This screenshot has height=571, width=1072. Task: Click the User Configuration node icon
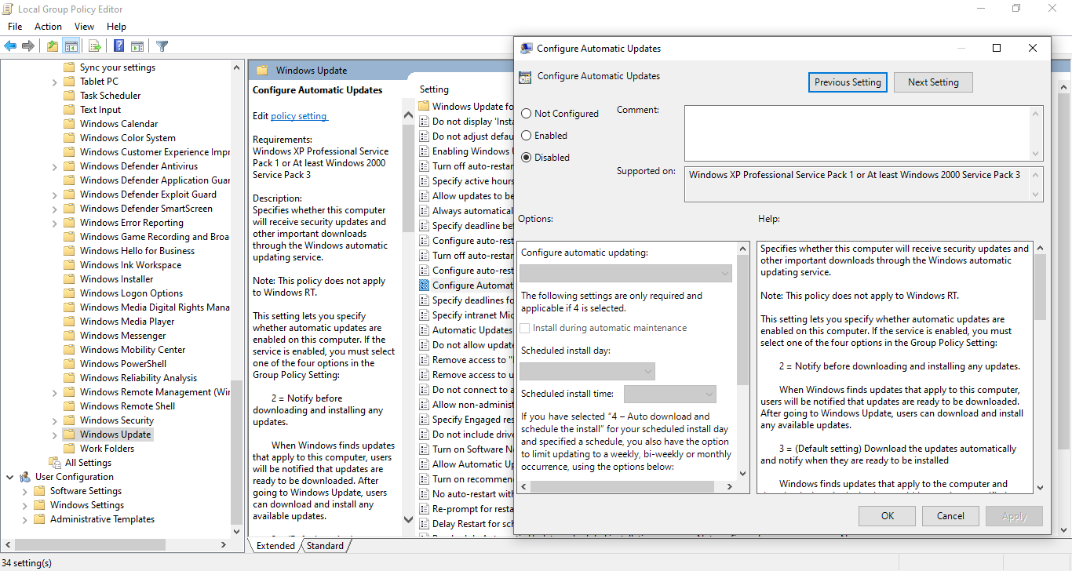[x=25, y=477]
